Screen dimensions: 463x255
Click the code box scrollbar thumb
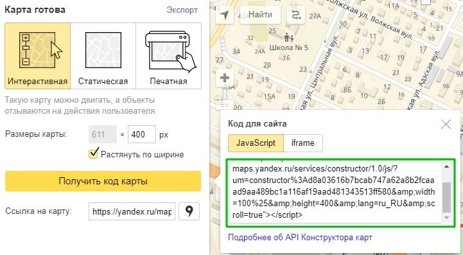(x=446, y=197)
